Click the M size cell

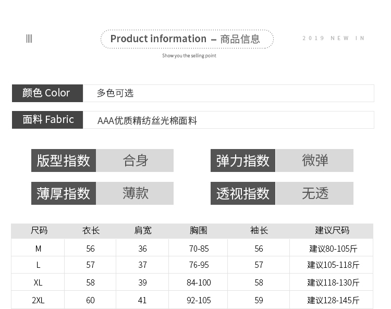38,249
